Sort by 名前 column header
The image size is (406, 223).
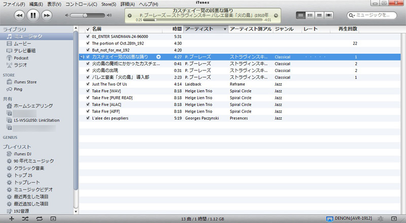[126, 29]
